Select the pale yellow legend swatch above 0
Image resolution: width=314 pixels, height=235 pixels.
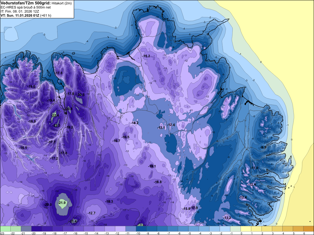point(246,229)
